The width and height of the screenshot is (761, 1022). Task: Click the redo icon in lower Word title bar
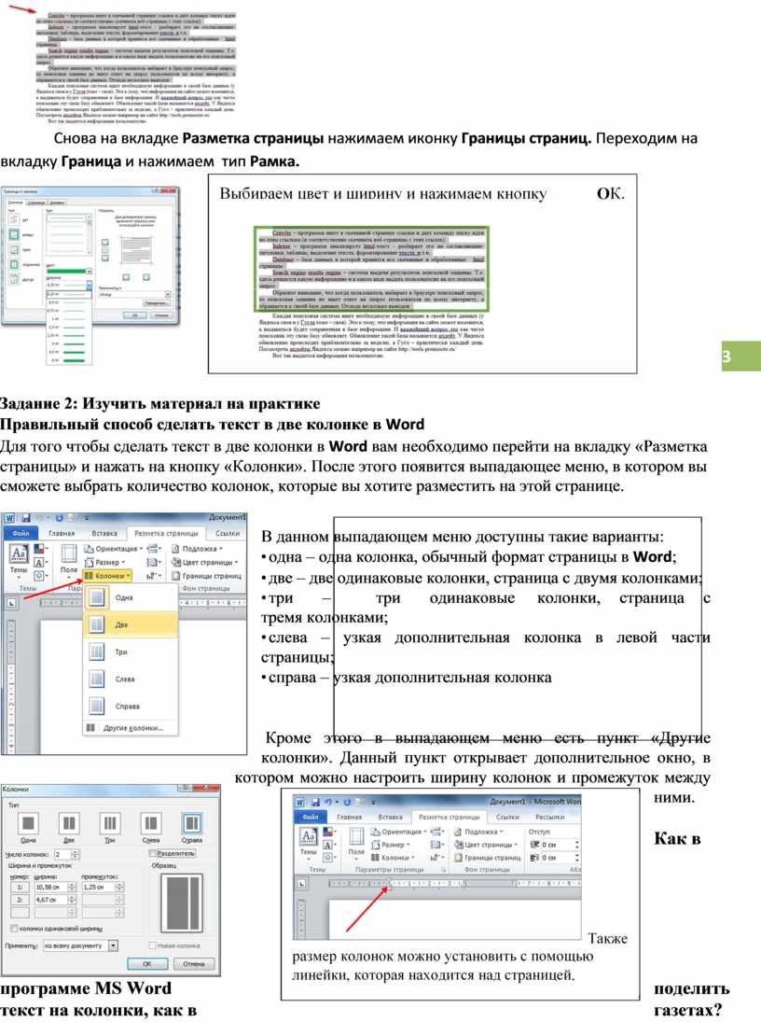347,802
